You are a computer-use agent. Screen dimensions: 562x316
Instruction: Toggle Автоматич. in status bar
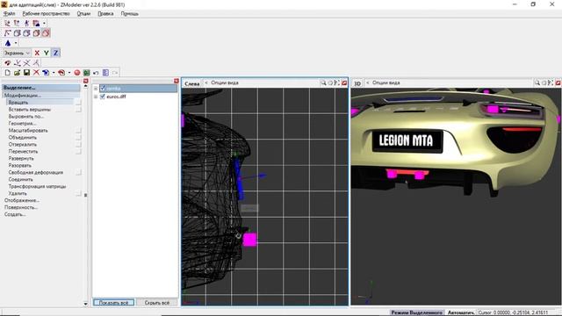coord(461,312)
